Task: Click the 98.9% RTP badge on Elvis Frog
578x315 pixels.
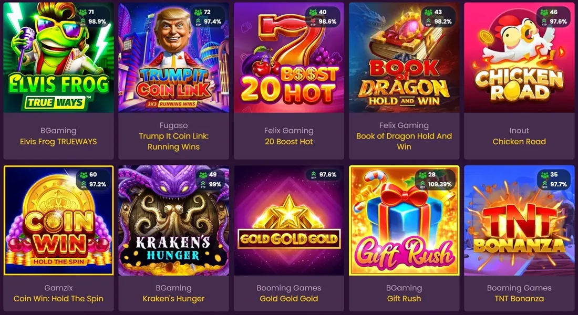Action: click(93, 22)
